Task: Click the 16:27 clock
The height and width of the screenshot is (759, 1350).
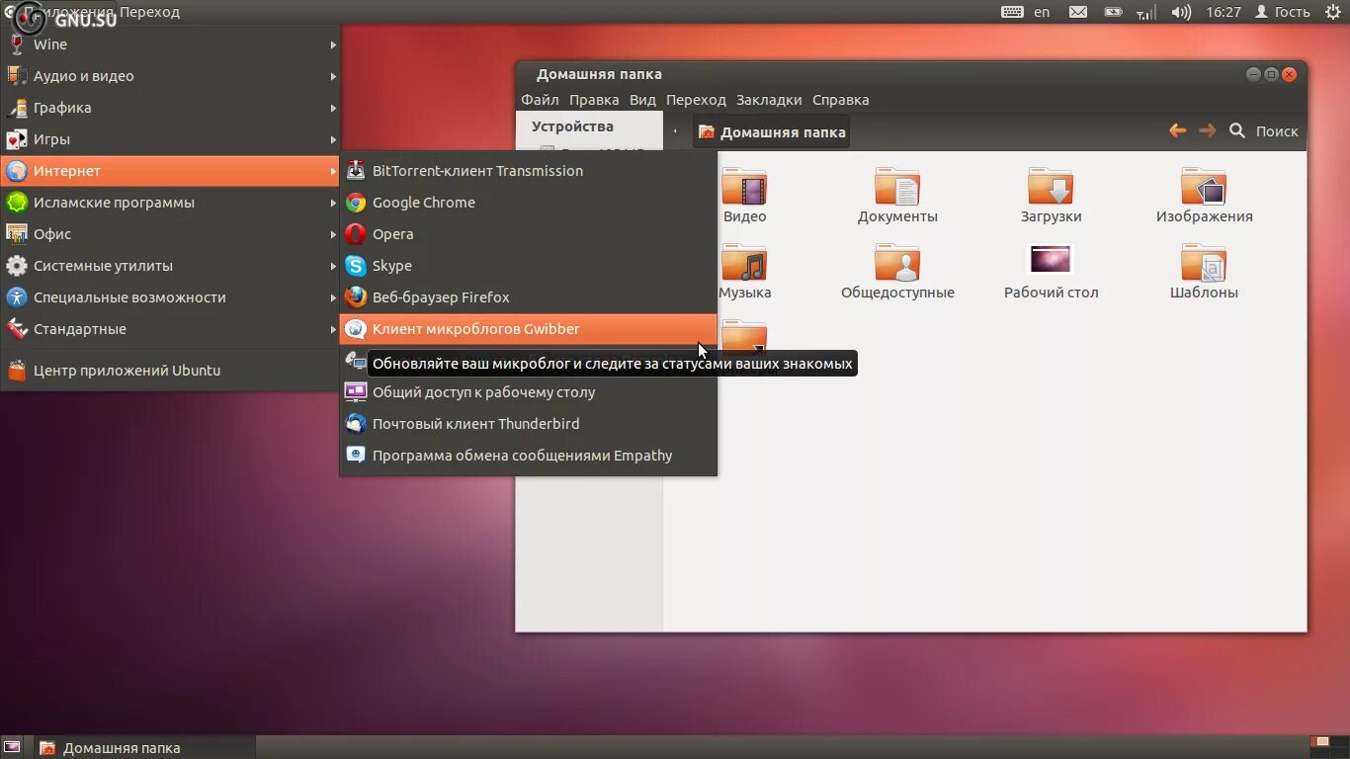Action: pos(1223,12)
